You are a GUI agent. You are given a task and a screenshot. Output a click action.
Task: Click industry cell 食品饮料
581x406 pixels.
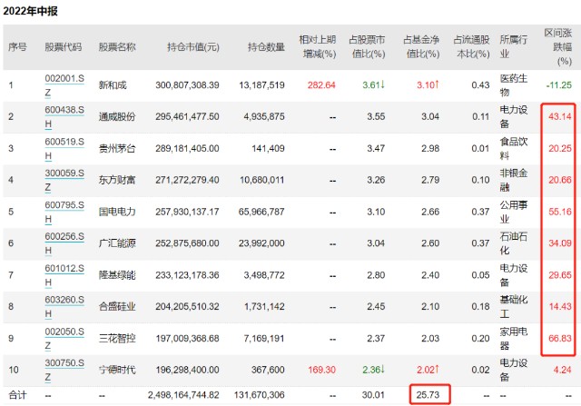point(513,148)
